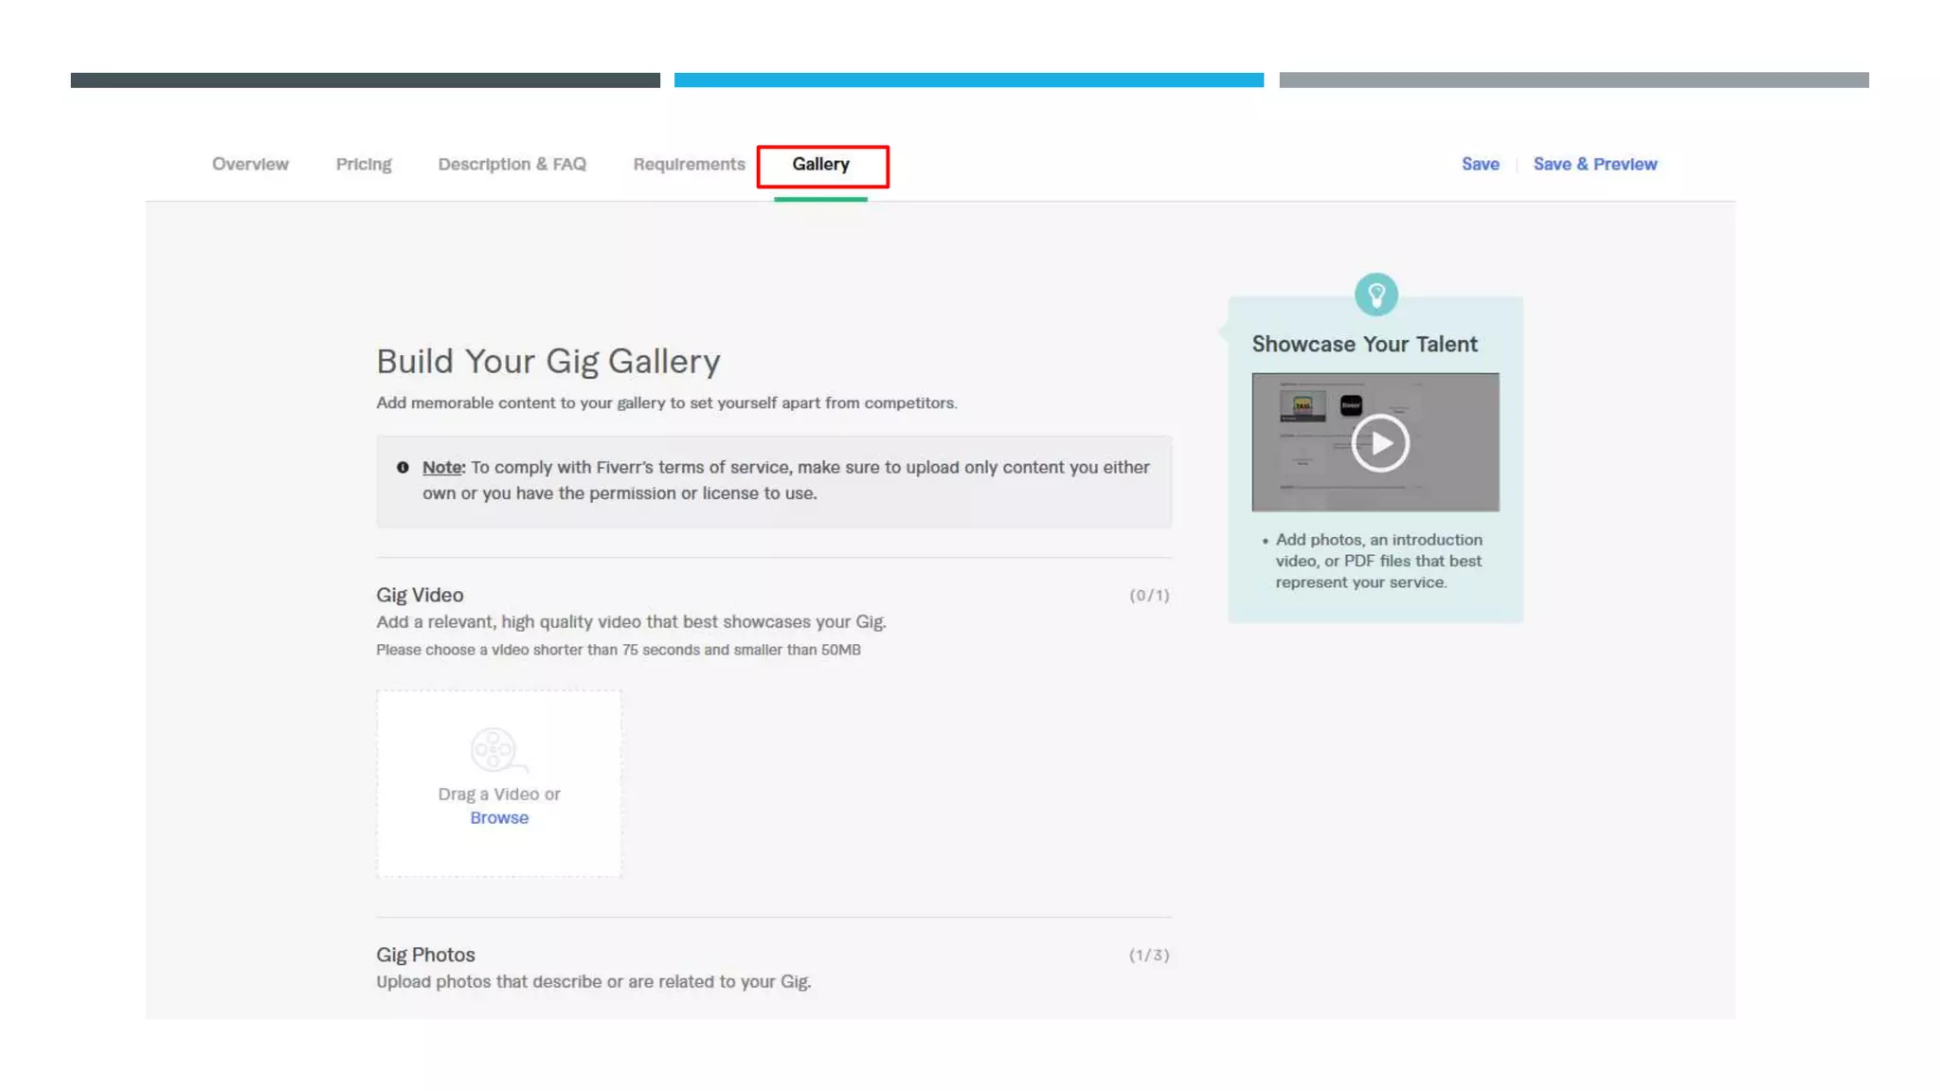Click the film reel video icon
This screenshot has height=1091, width=1940.
click(x=494, y=750)
